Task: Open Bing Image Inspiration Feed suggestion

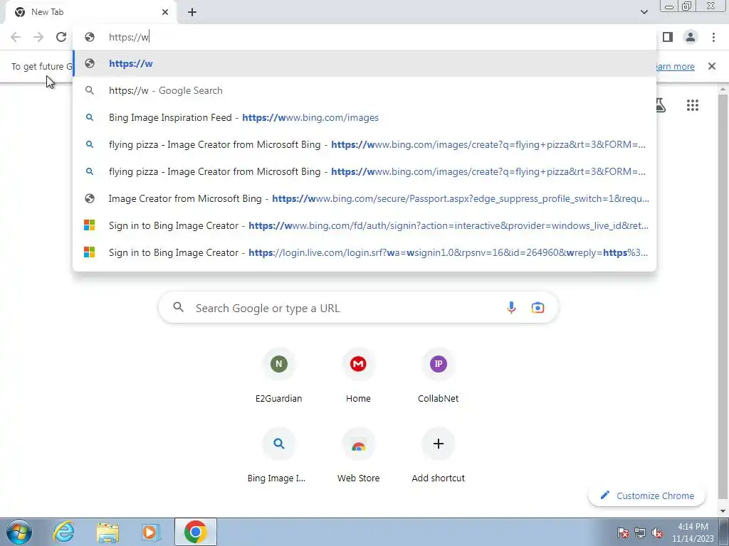Action: tap(364, 117)
